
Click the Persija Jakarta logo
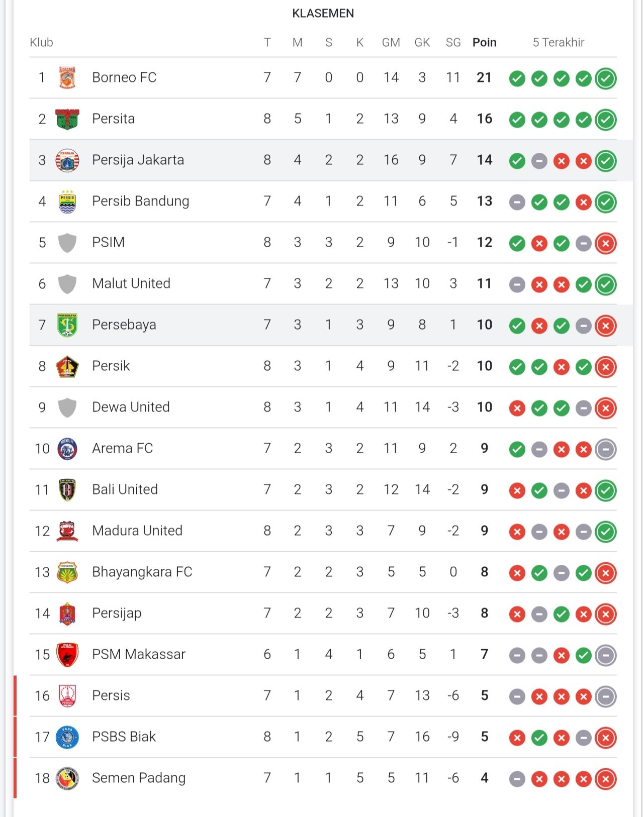67,160
